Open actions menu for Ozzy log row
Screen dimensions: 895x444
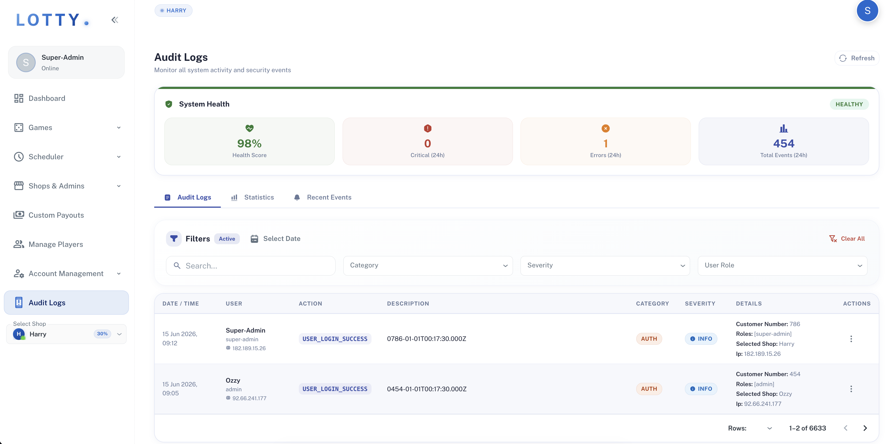click(851, 389)
